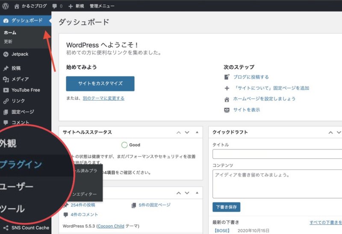Open 外観 in the sidebar

point(8,143)
